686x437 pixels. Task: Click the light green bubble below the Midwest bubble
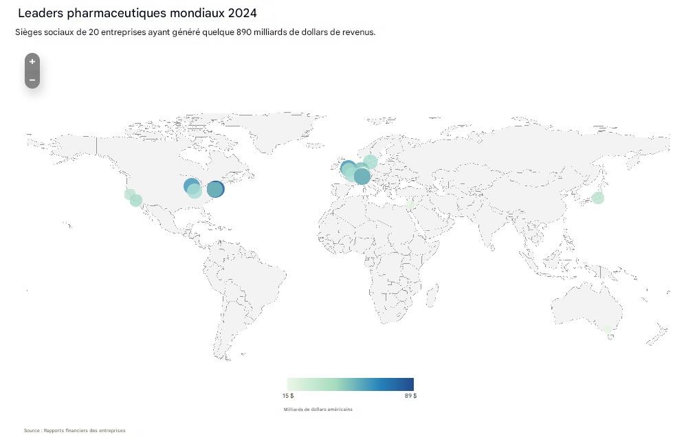point(195,192)
